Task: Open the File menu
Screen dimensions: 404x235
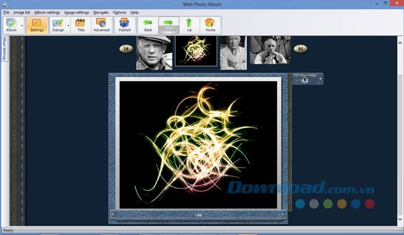Action: [6, 13]
